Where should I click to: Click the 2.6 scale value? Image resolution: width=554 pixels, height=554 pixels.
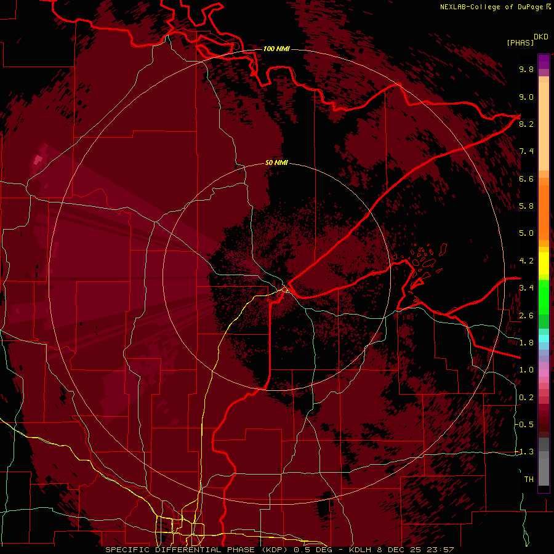(x=526, y=316)
